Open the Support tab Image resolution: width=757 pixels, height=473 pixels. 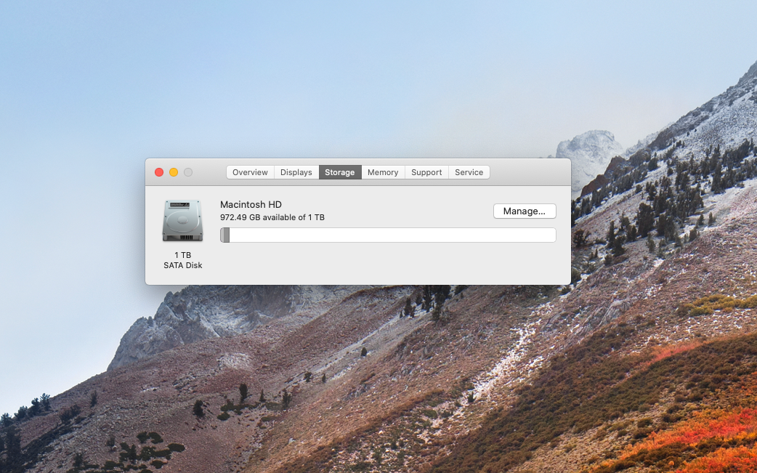pyautogui.click(x=426, y=172)
